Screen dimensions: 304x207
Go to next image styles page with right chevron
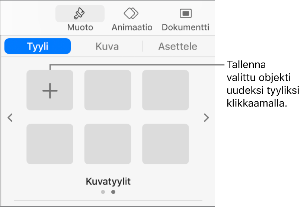tap(206, 118)
